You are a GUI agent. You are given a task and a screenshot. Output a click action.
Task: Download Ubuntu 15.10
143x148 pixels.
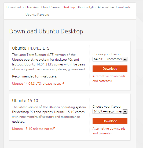(x=110, y=121)
